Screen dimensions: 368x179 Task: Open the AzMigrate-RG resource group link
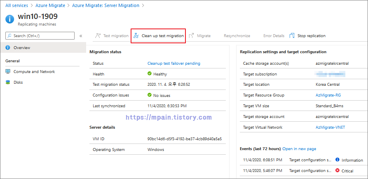pyautogui.click(x=328, y=95)
